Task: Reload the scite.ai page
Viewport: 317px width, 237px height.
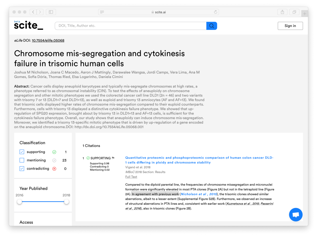Action: (x=216, y=12)
